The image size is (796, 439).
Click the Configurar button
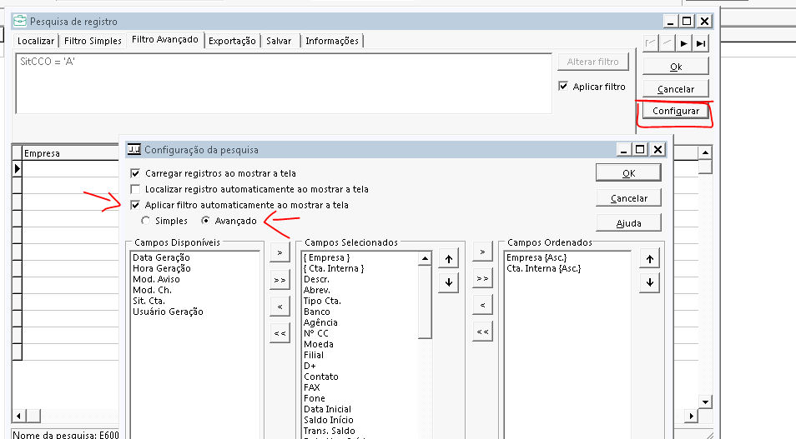coord(676,111)
